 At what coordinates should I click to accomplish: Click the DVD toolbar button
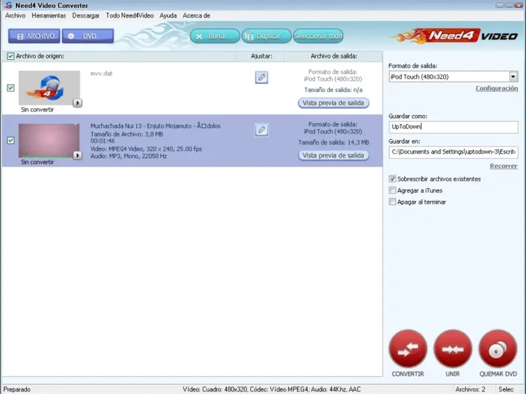pos(88,36)
